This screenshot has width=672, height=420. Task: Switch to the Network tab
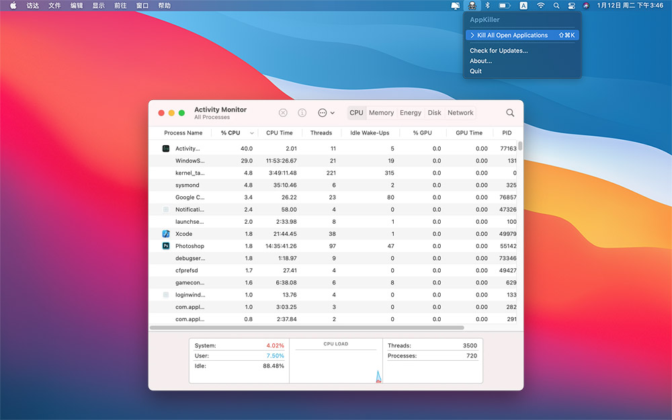coord(460,113)
